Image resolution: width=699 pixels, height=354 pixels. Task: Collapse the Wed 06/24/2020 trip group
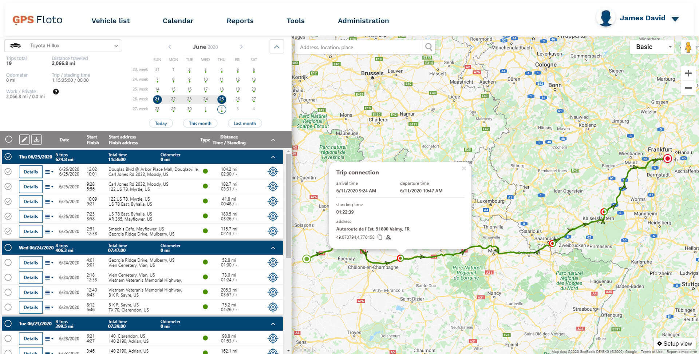coord(273,248)
